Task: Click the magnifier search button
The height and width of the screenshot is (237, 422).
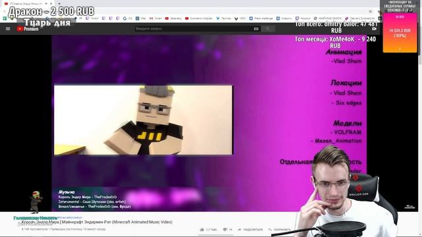Action: pyautogui.click(x=268, y=29)
